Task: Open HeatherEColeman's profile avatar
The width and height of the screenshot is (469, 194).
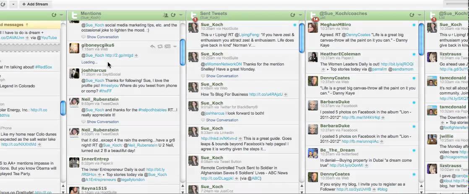Action: click(313, 57)
